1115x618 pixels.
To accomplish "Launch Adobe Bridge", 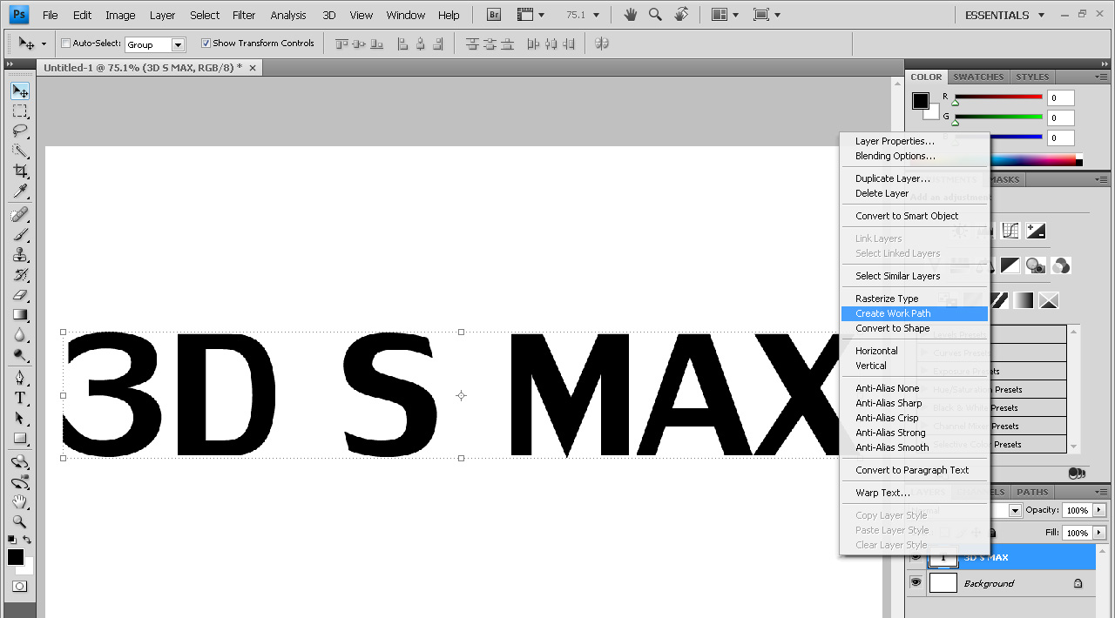I will click(x=494, y=15).
